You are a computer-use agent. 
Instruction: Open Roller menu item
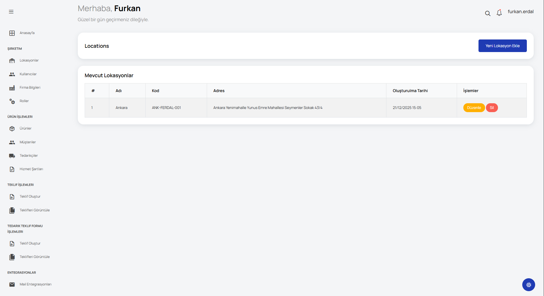[x=24, y=101]
